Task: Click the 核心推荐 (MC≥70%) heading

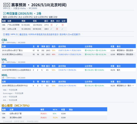Action: point(15,106)
